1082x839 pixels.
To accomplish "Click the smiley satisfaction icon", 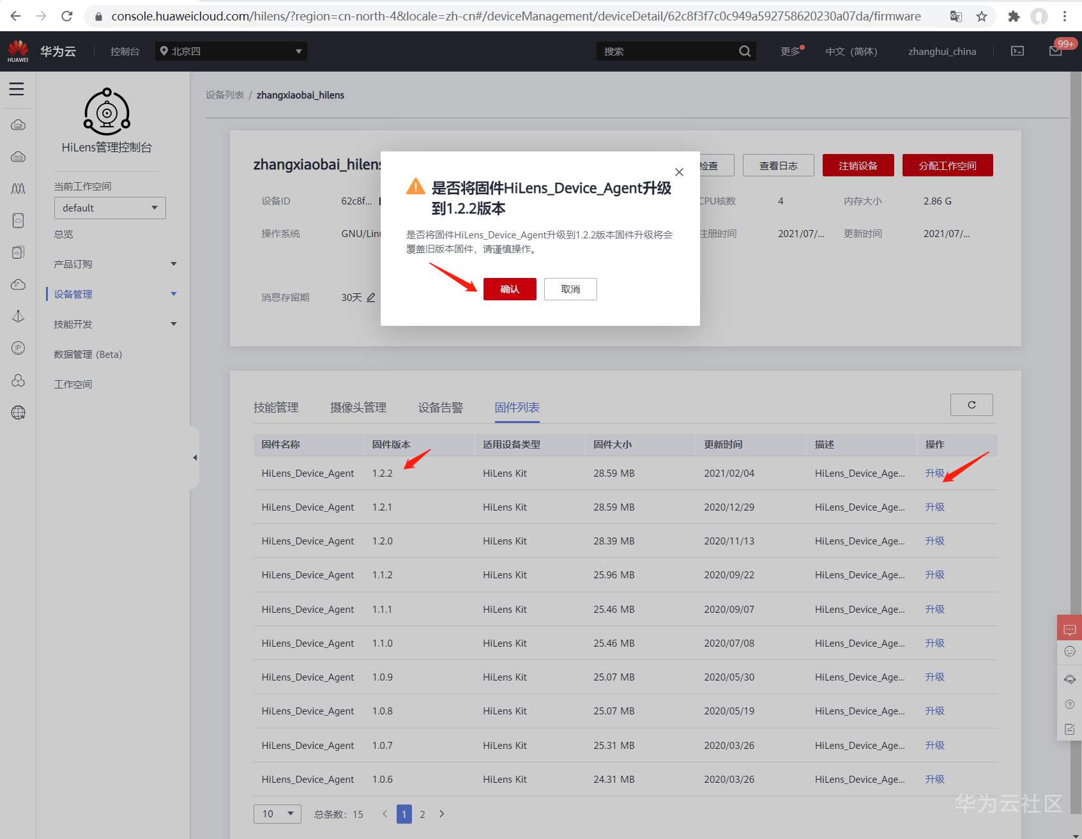I will [1070, 652].
